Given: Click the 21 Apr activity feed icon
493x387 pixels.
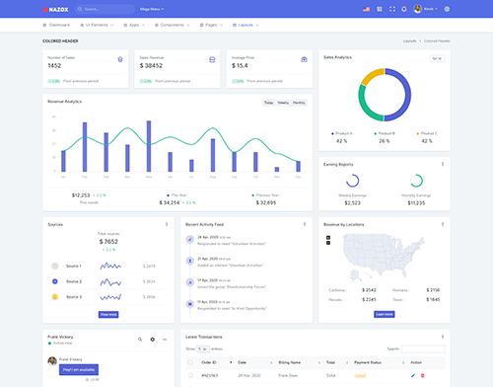Looking at the screenshot, I should pos(189,261).
